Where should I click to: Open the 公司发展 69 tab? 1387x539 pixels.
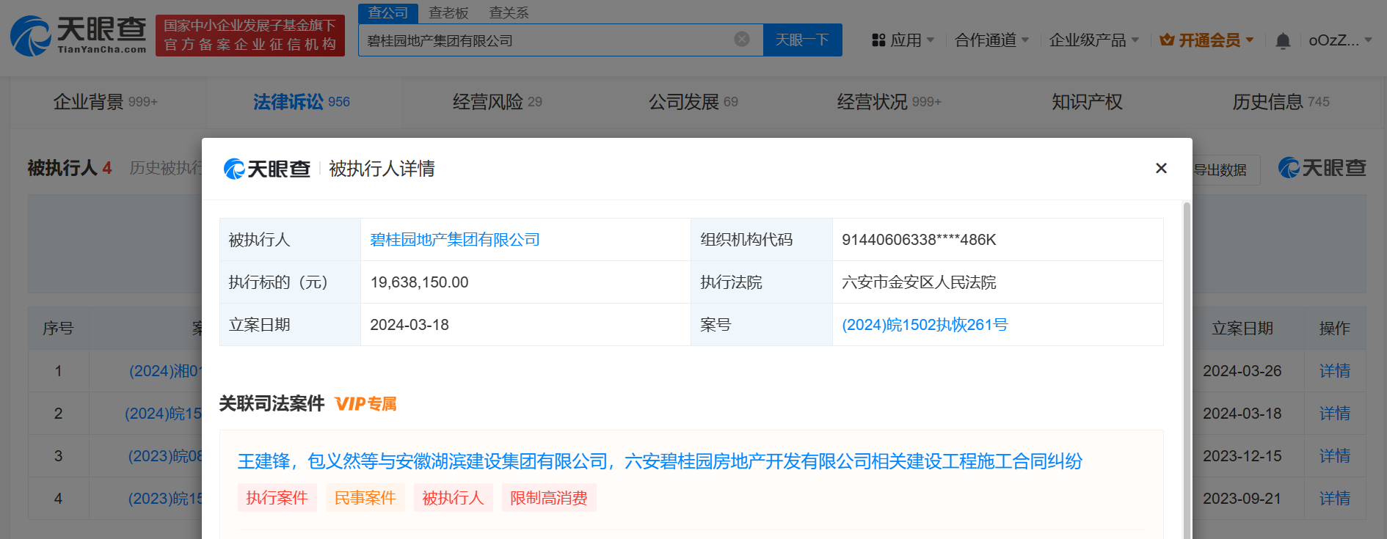(693, 102)
